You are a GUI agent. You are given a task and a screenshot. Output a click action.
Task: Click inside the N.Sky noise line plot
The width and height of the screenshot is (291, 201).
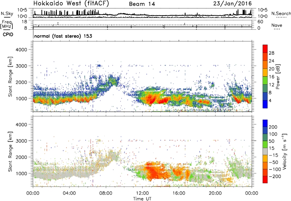[x=142, y=13]
